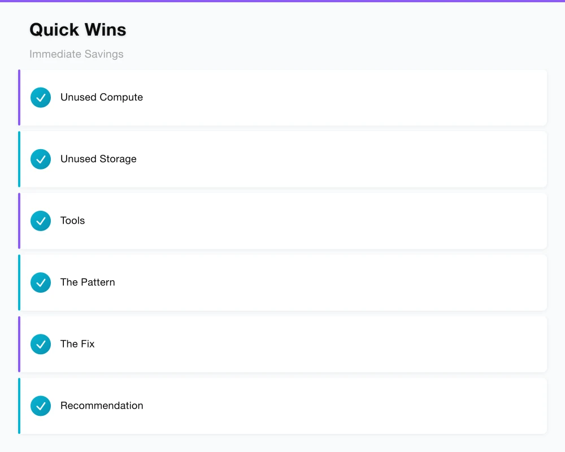Click the Quick Wins heading
Screen dimensions: 565x452
coord(78,29)
